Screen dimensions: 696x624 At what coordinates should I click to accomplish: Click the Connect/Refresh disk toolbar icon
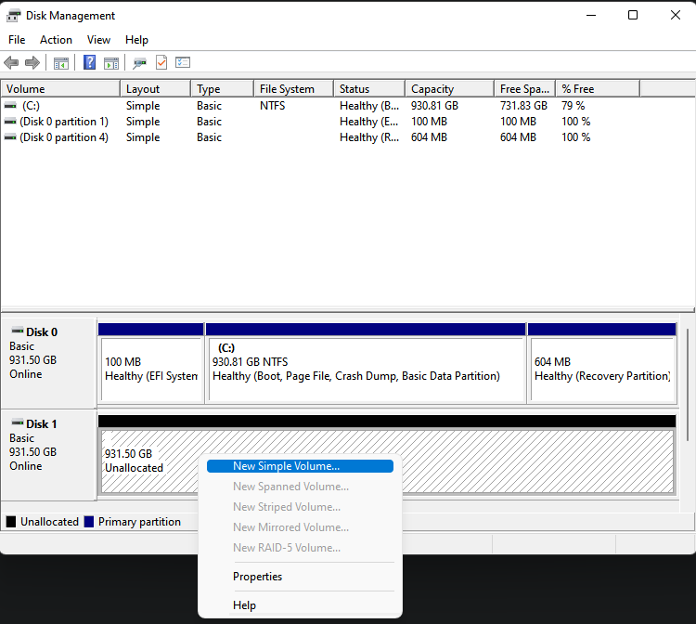pos(139,63)
